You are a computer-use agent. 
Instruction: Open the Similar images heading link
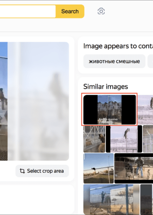105,87
